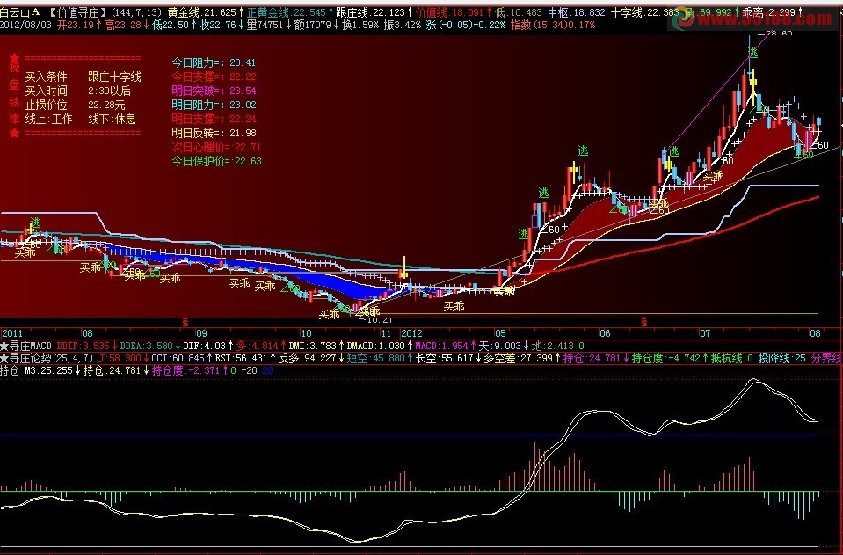Click the DIF:4.03 reading
The width and height of the screenshot is (843, 555).
point(204,346)
